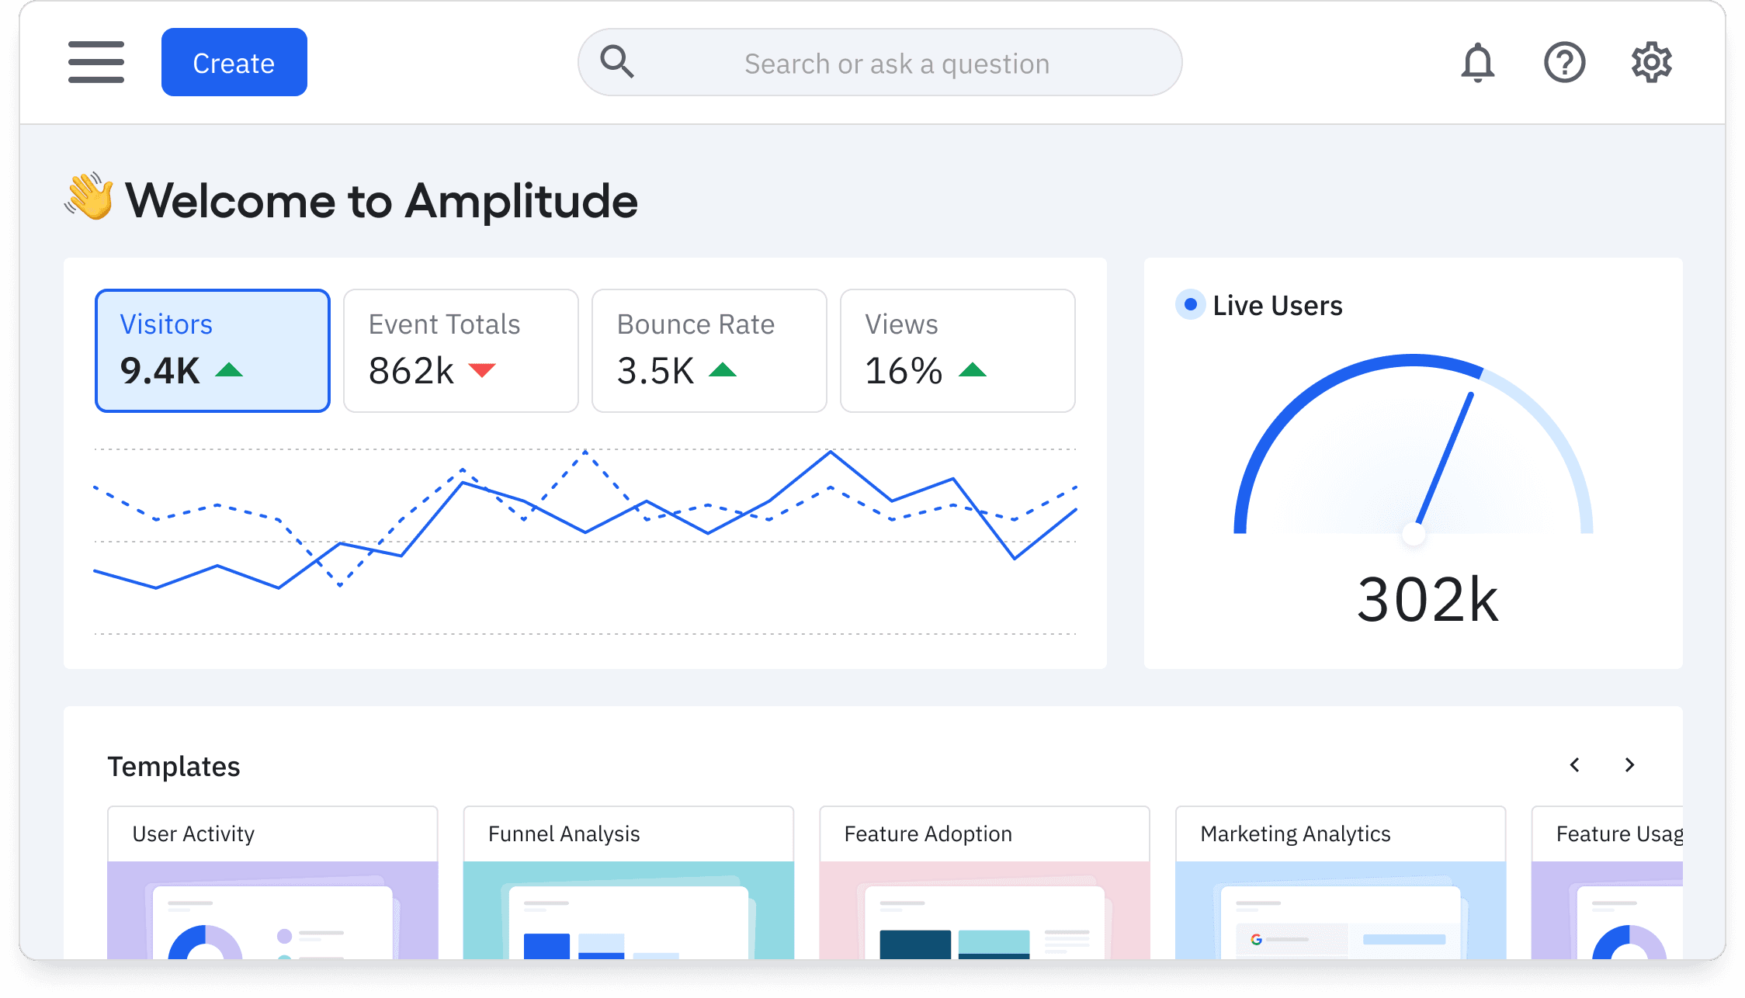Viewport: 1745px width, 998px height.
Task: Select the Event Totals metric tab
Action: (460, 350)
